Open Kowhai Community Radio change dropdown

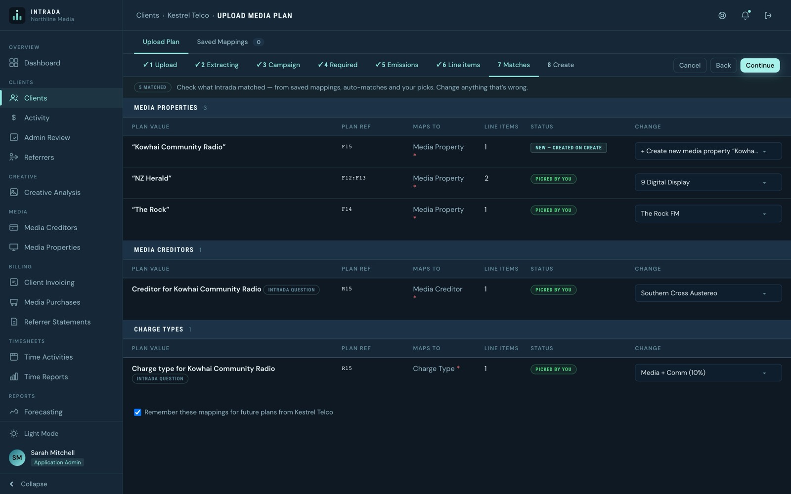[708, 151]
